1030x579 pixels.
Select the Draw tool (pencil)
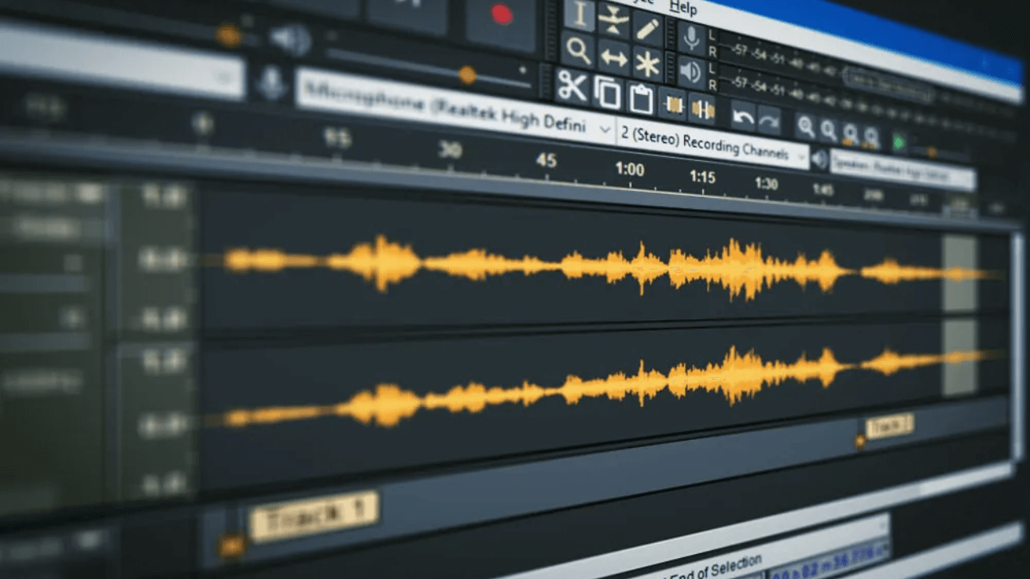[648, 31]
